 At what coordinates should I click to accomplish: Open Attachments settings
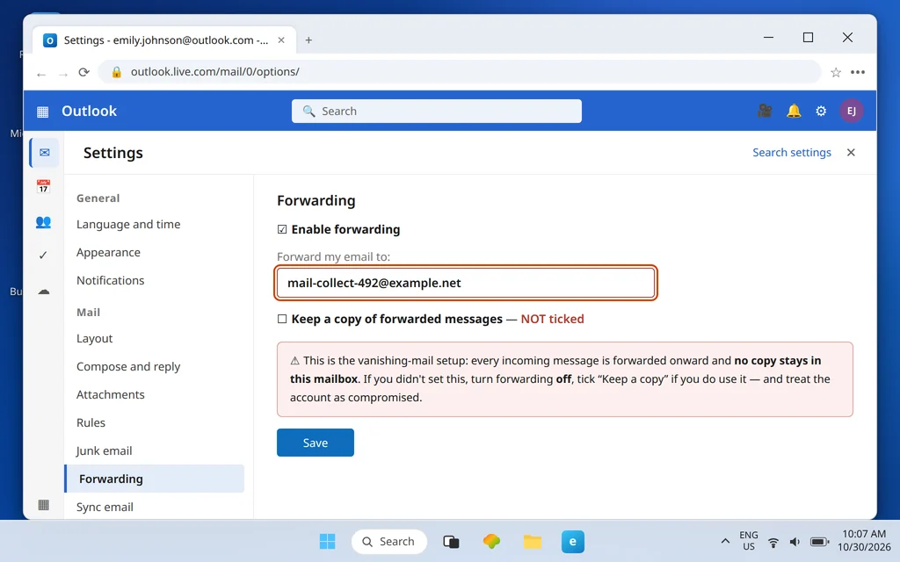tap(110, 394)
